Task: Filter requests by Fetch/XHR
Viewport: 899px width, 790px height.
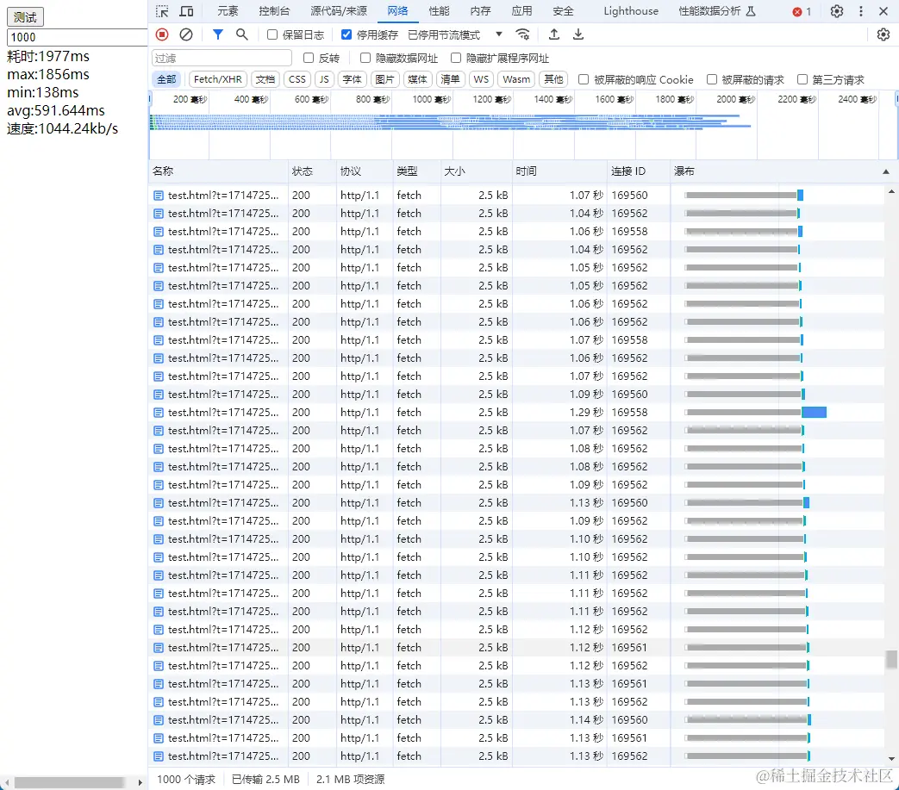Action: click(217, 79)
